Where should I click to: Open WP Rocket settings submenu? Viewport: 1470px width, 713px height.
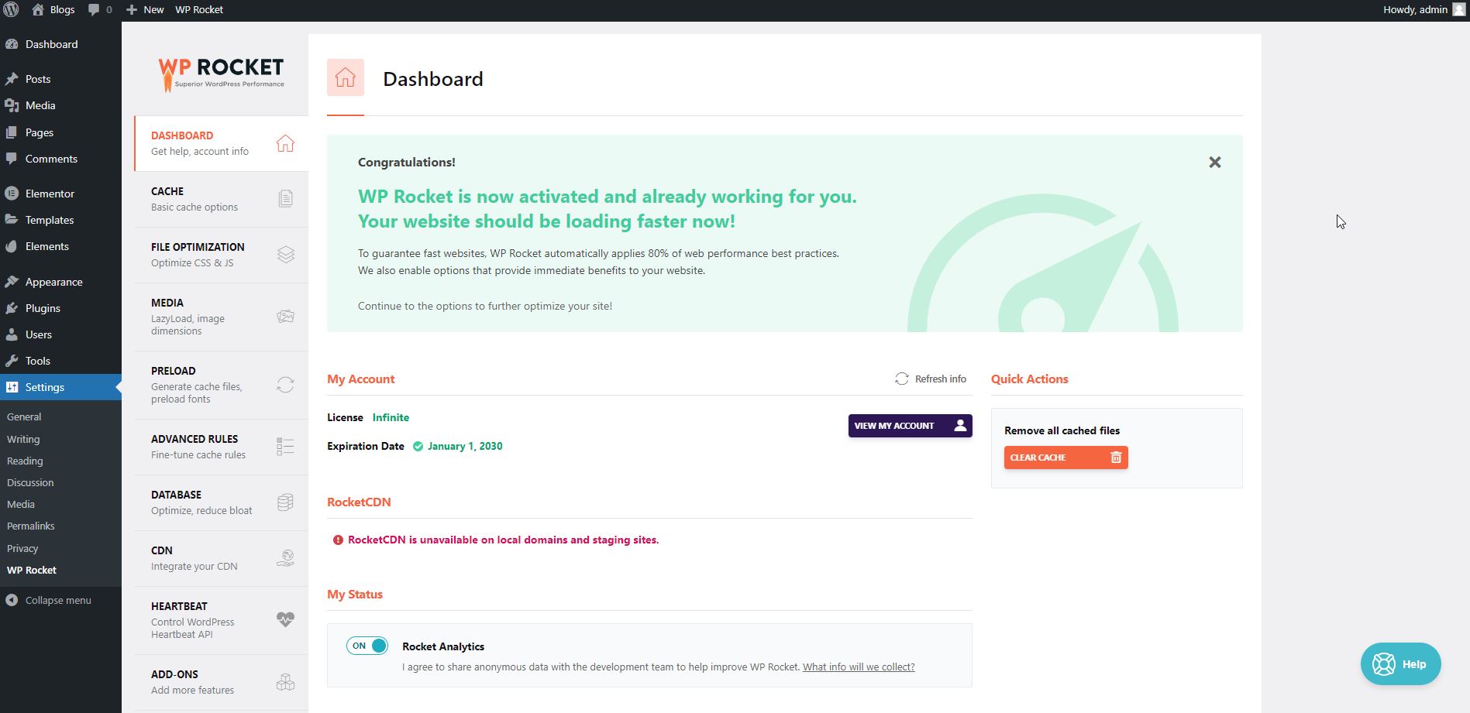pos(32,570)
